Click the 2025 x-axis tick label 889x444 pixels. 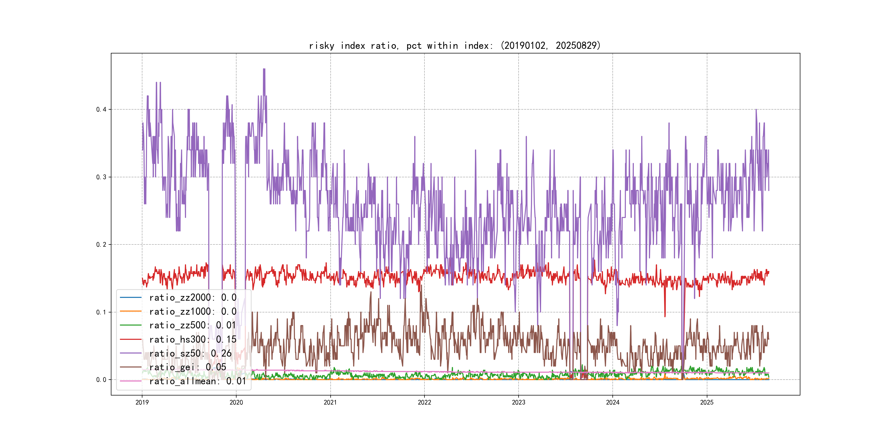point(707,402)
